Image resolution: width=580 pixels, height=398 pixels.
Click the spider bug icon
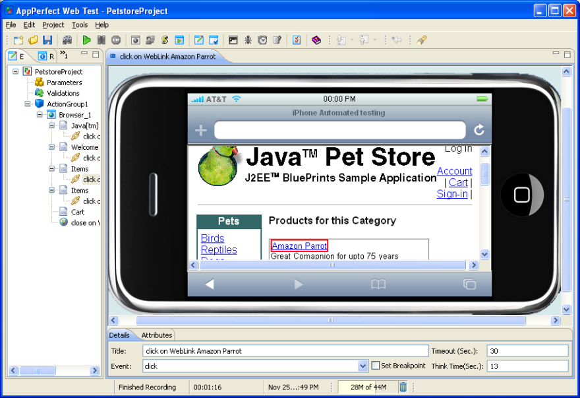click(247, 40)
